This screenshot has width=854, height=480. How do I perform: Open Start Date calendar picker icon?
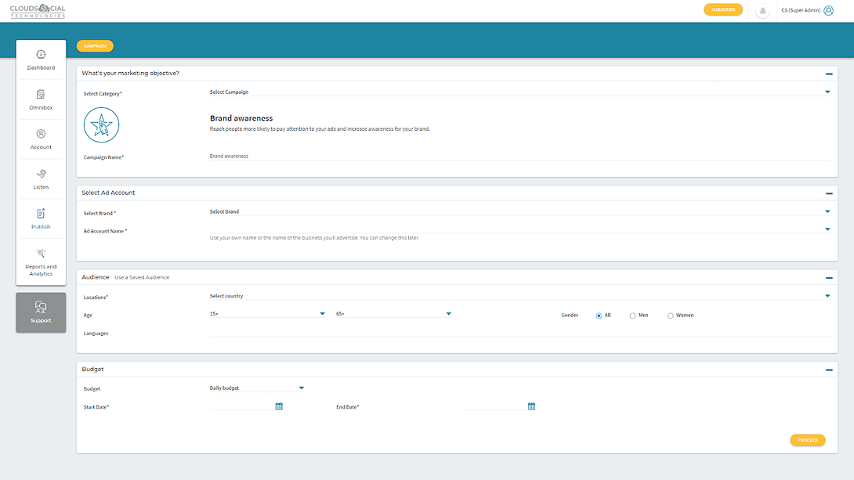(279, 406)
